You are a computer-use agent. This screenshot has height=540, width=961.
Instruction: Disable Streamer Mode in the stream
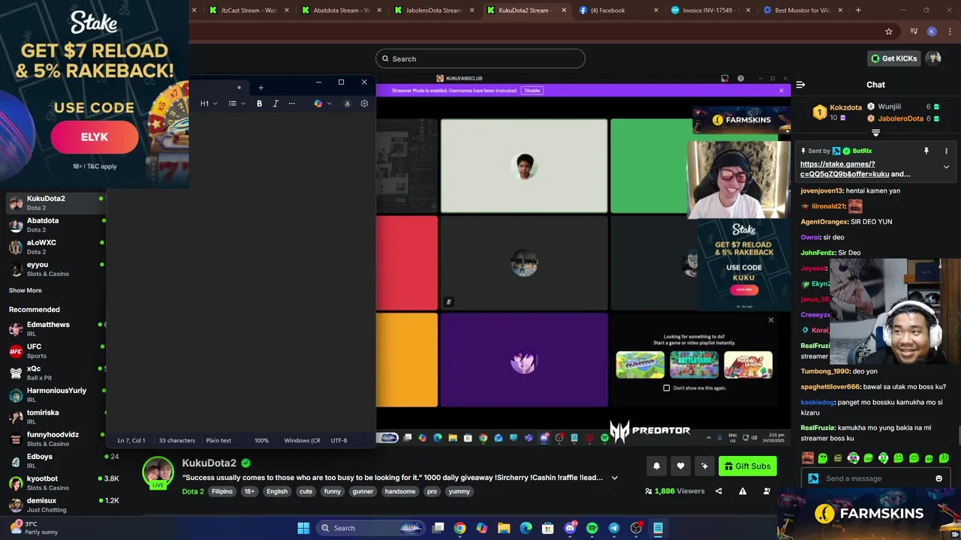click(532, 90)
